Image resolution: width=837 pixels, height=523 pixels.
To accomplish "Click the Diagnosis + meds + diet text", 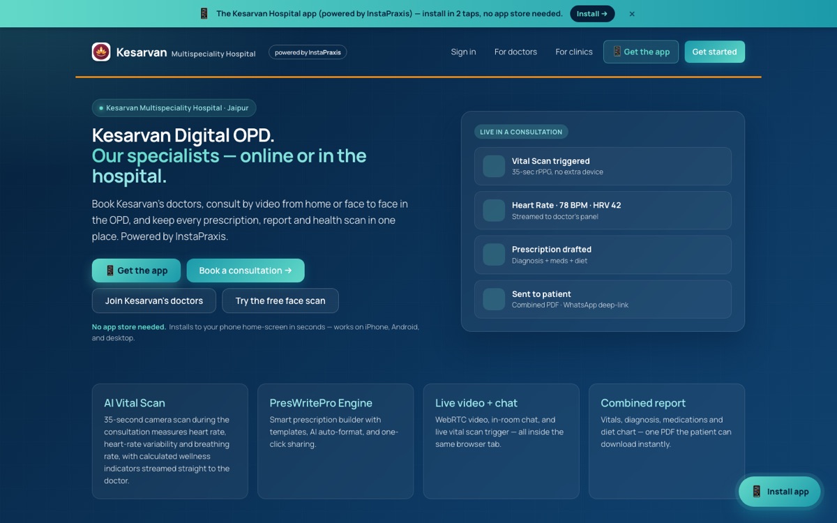I will (x=550, y=261).
